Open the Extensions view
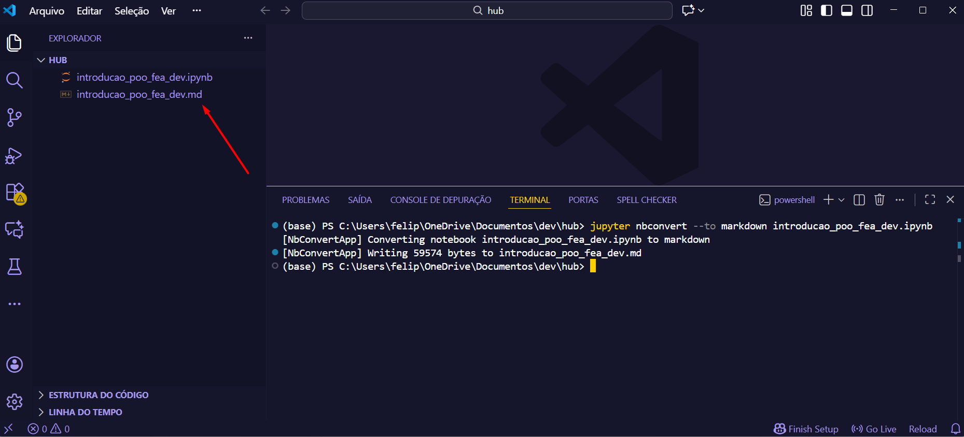The height and width of the screenshot is (437, 964). click(x=14, y=192)
